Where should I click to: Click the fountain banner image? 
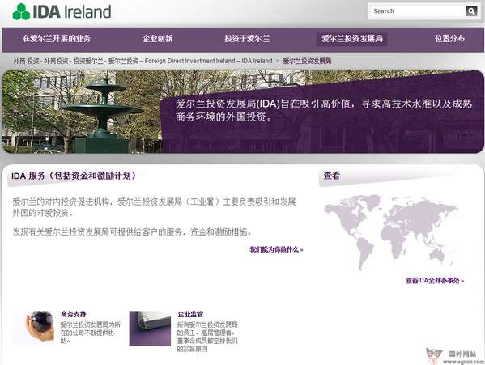tap(81, 112)
